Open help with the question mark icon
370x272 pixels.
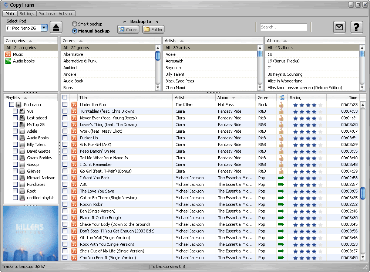pyautogui.click(x=357, y=27)
